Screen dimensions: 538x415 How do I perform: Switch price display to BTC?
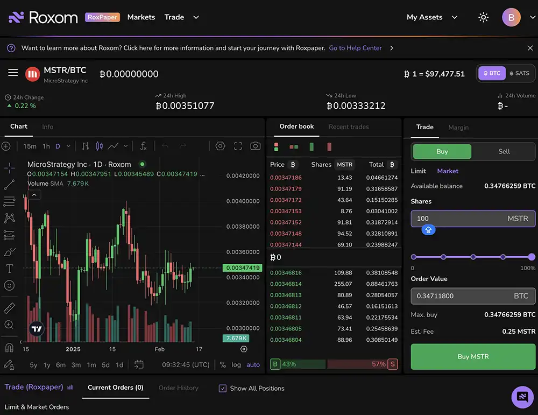coord(492,73)
